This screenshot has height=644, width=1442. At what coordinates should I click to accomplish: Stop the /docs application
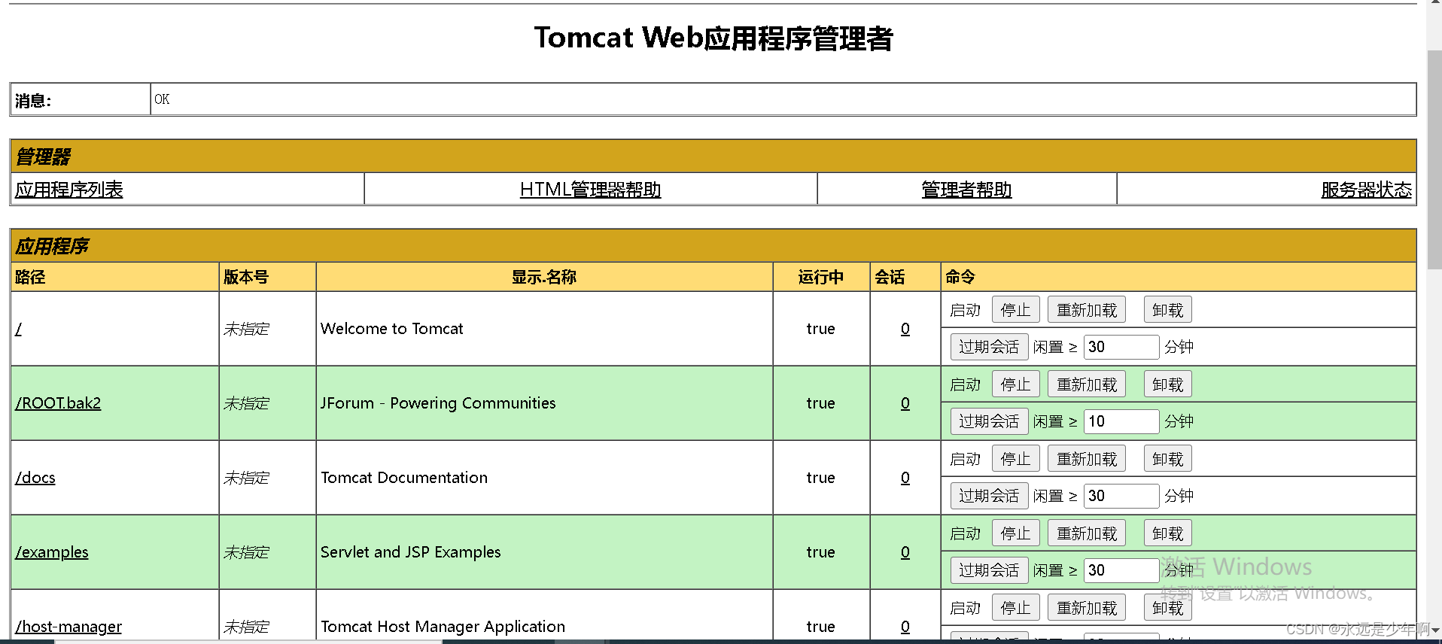[x=1015, y=459]
